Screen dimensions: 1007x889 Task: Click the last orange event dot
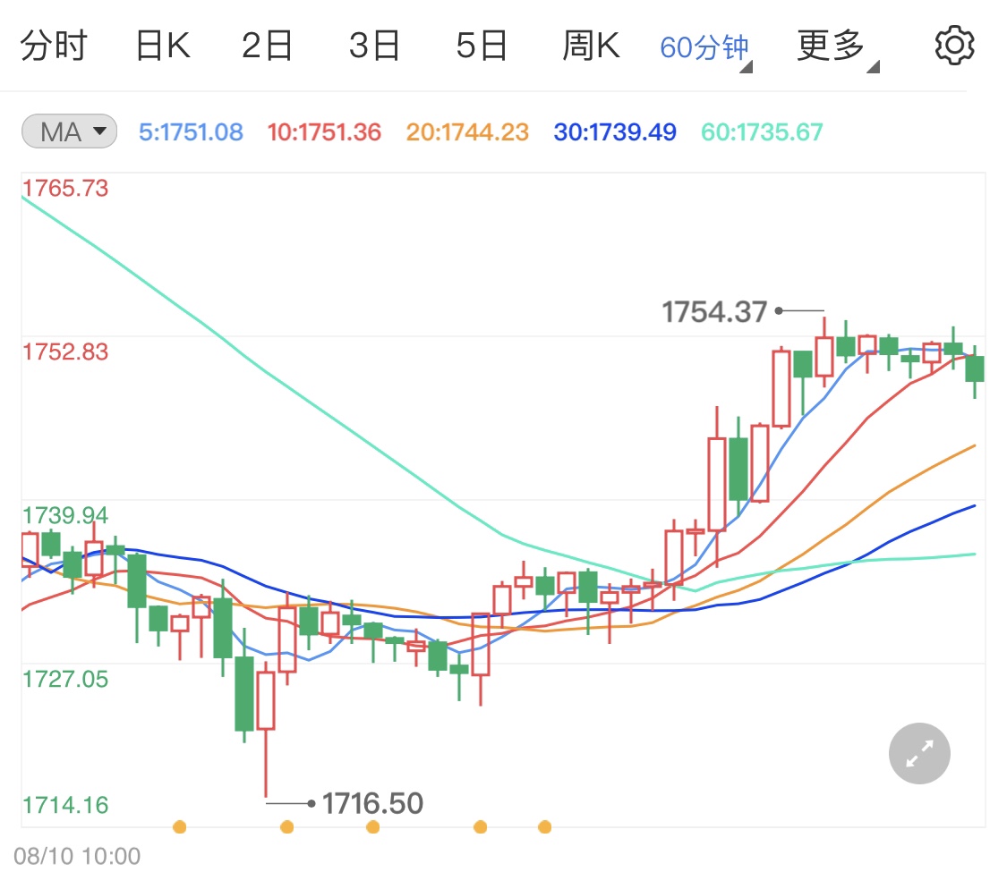coord(544,826)
